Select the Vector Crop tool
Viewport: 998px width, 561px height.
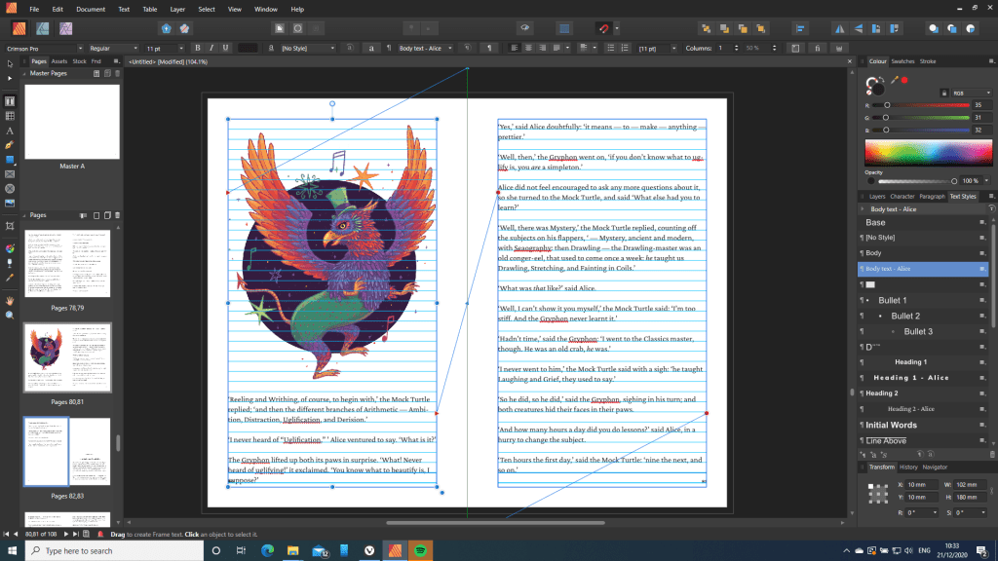[10, 226]
